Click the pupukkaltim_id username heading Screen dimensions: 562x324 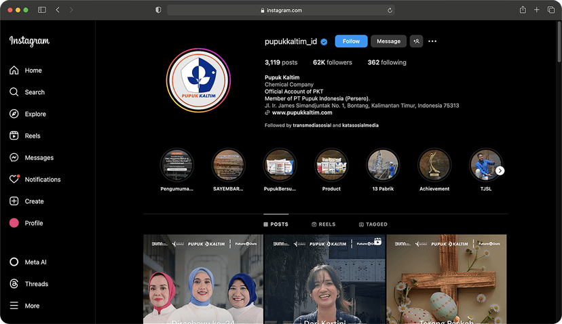click(291, 41)
